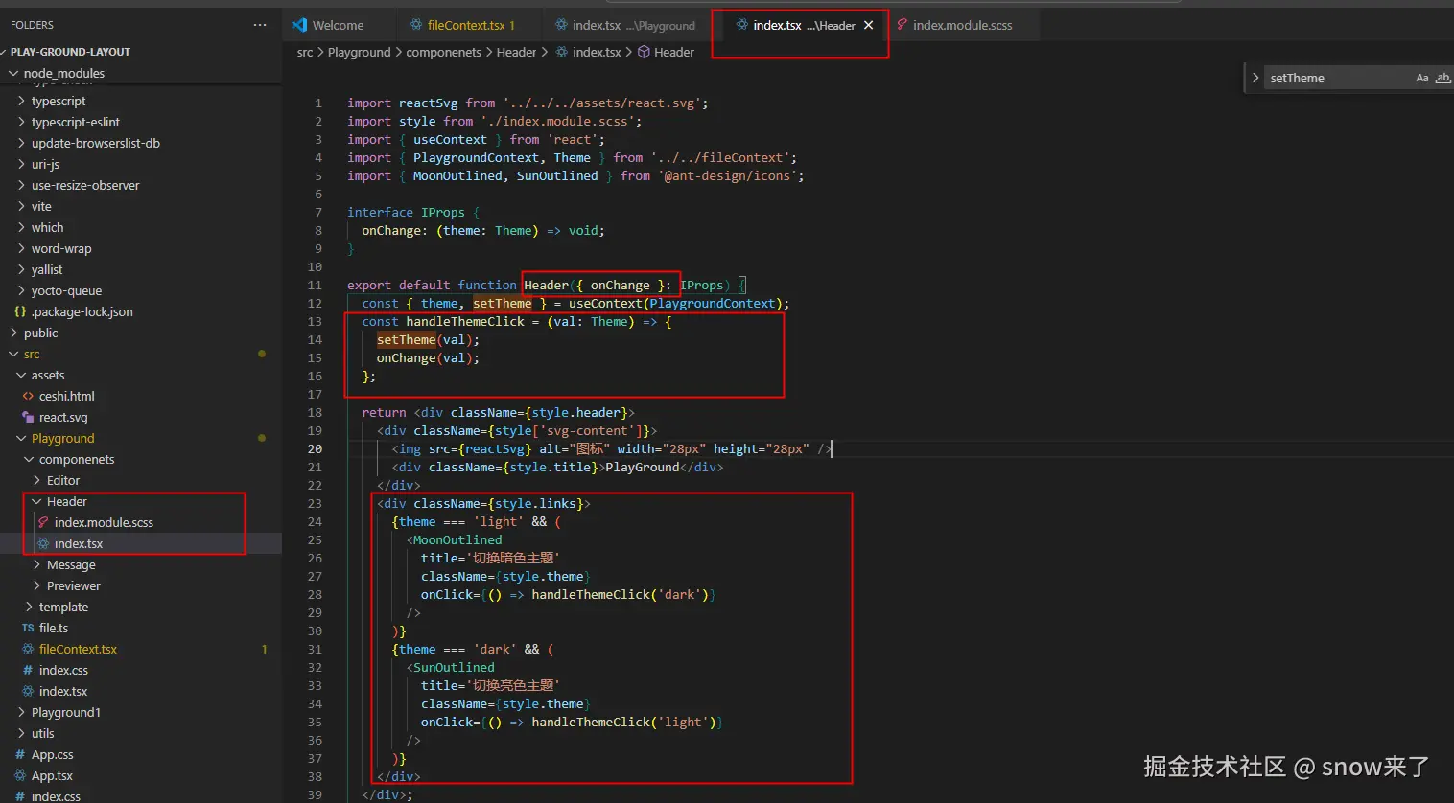Viewport: 1454px width, 803px height.
Task: Switch to the Welcome tab
Action: (x=337, y=26)
